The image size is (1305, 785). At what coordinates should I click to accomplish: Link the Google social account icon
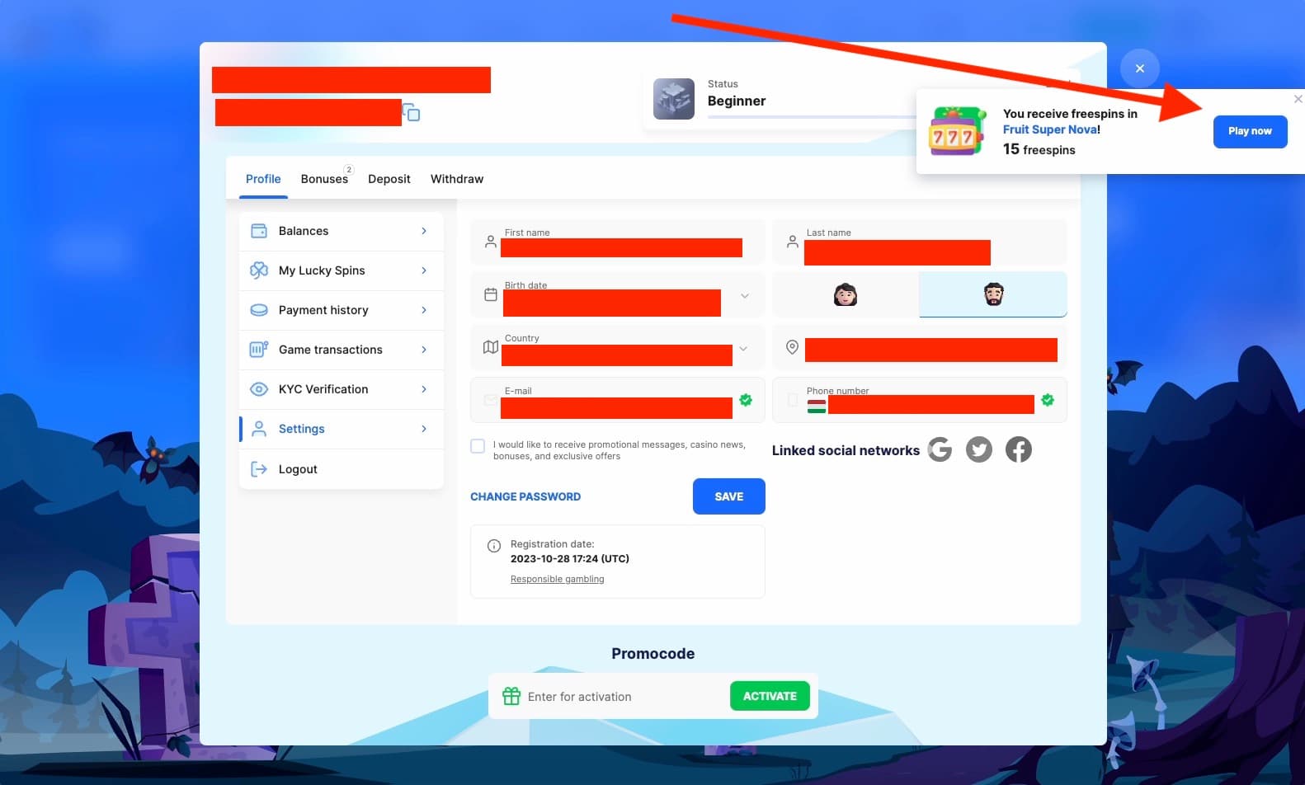tap(940, 449)
